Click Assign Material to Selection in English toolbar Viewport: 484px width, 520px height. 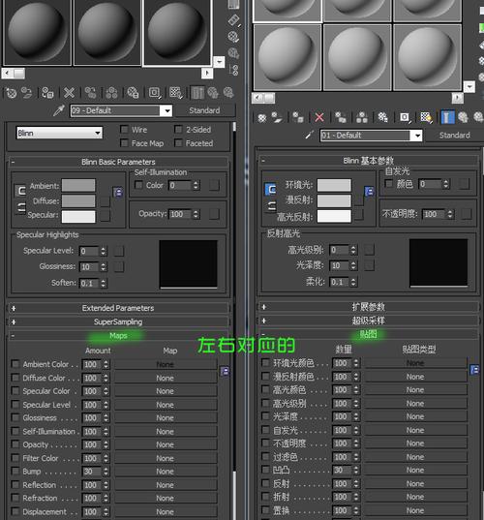47,93
